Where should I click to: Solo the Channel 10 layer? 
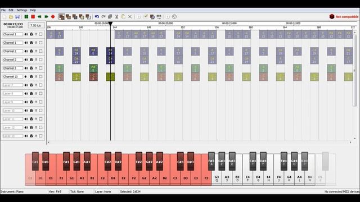pos(36,76)
